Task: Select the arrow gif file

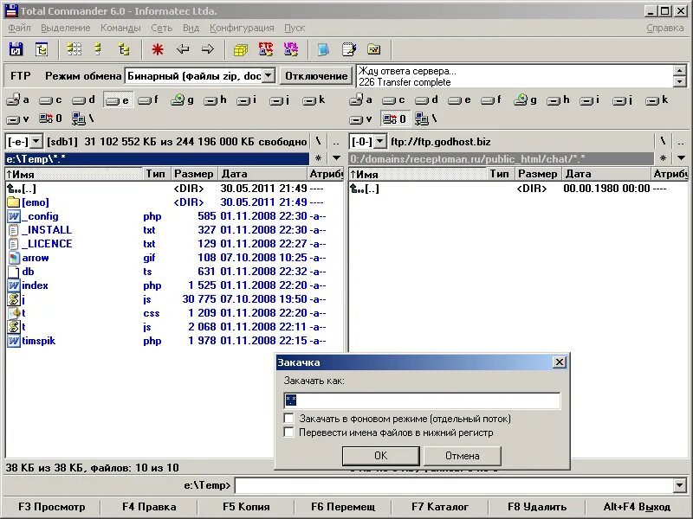Action: coord(36,258)
